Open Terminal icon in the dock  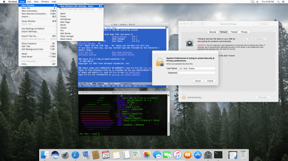coord(218,155)
